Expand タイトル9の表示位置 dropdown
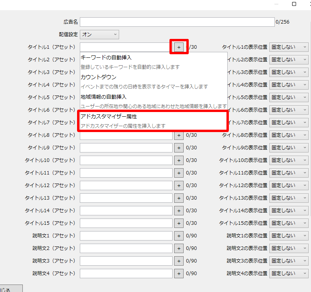Screen dimensions: 311x292 coord(289,148)
